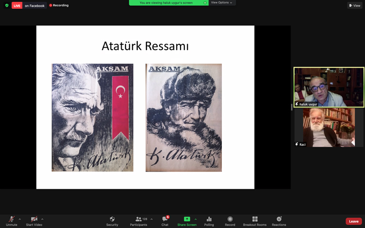
Task: Click the Record button
Action: [230, 221]
